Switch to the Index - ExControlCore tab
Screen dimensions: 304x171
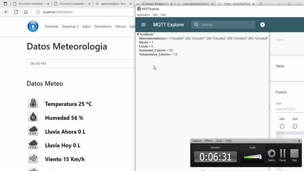point(237,4)
